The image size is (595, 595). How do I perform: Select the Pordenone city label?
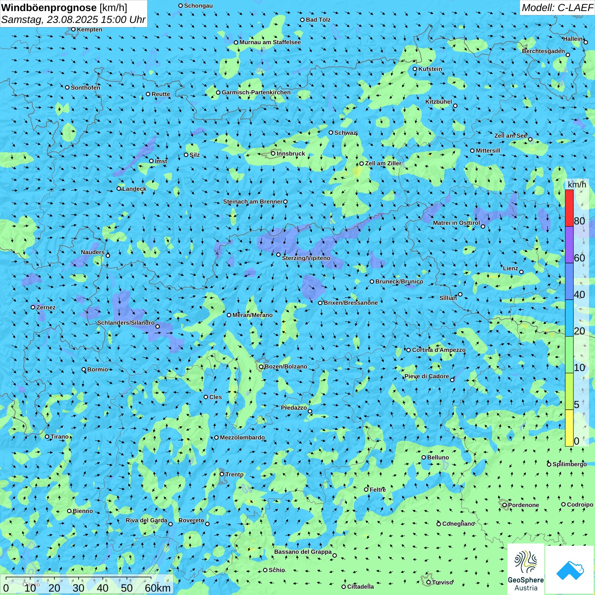coord(524,505)
